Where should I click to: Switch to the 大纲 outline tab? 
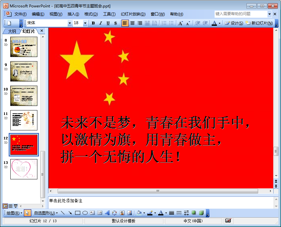(12, 31)
